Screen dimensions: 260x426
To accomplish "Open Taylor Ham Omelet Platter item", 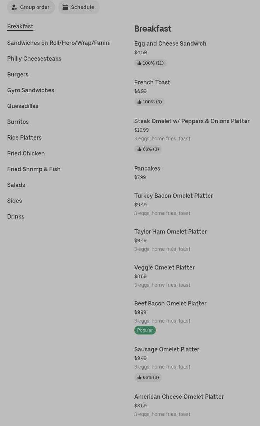I will (171, 232).
